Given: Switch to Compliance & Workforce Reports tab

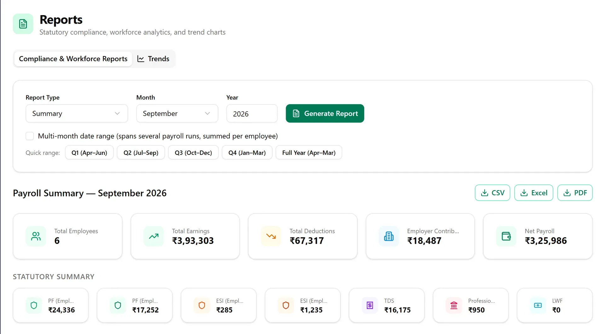Looking at the screenshot, I should coord(73,59).
